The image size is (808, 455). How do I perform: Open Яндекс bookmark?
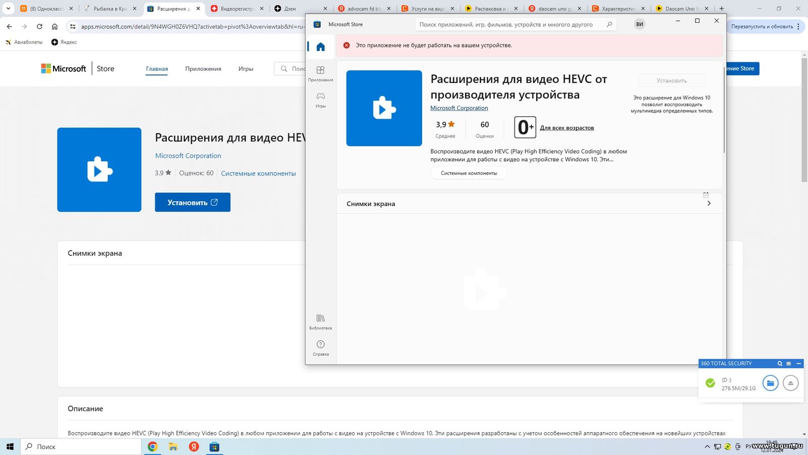pyautogui.click(x=64, y=42)
